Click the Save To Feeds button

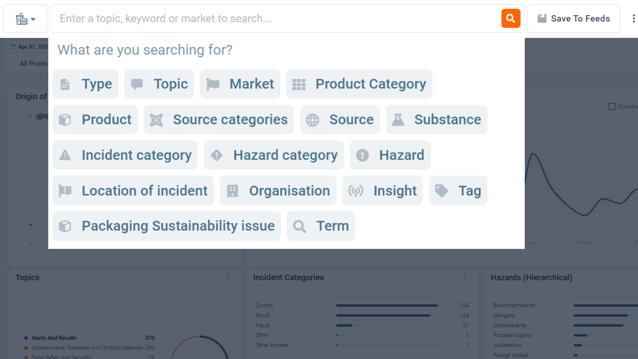(x=573, y=19)
